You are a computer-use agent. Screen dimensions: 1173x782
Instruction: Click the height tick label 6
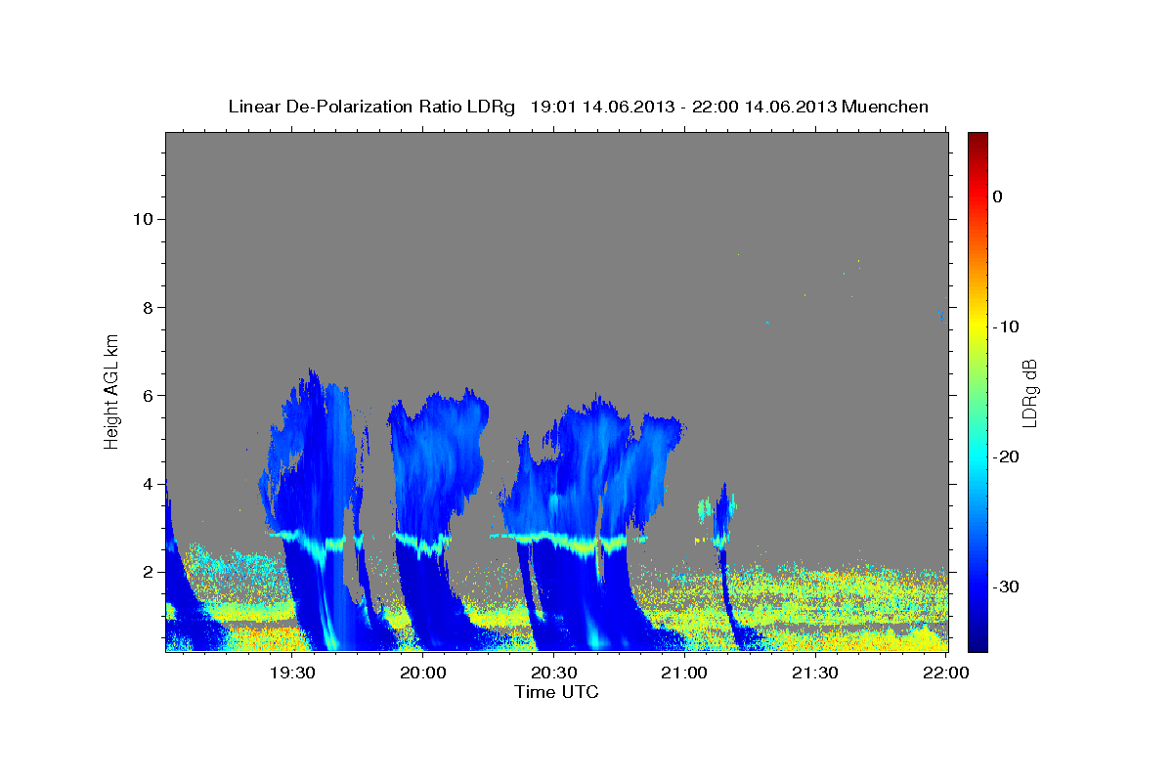click(148, 395)
